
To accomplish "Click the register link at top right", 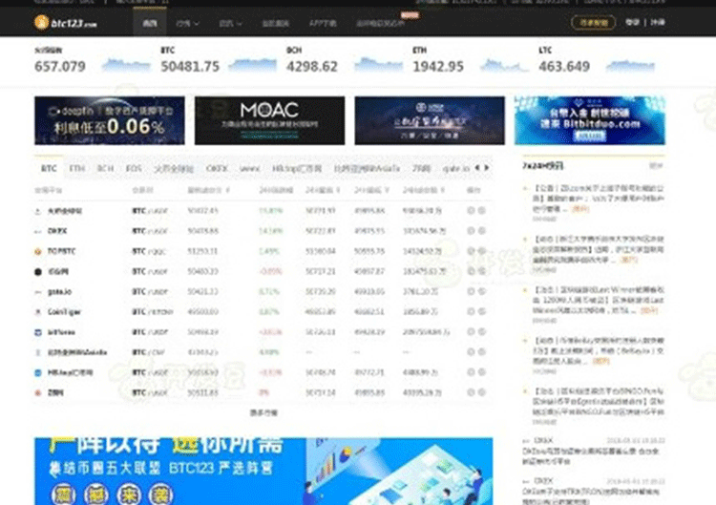I will [658, 22].
